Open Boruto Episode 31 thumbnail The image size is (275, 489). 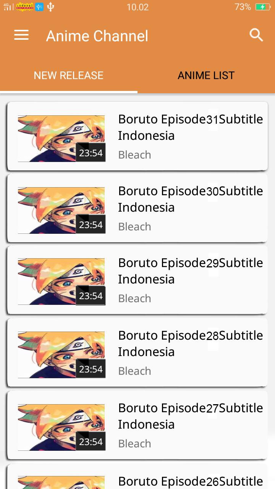point(61,139)
